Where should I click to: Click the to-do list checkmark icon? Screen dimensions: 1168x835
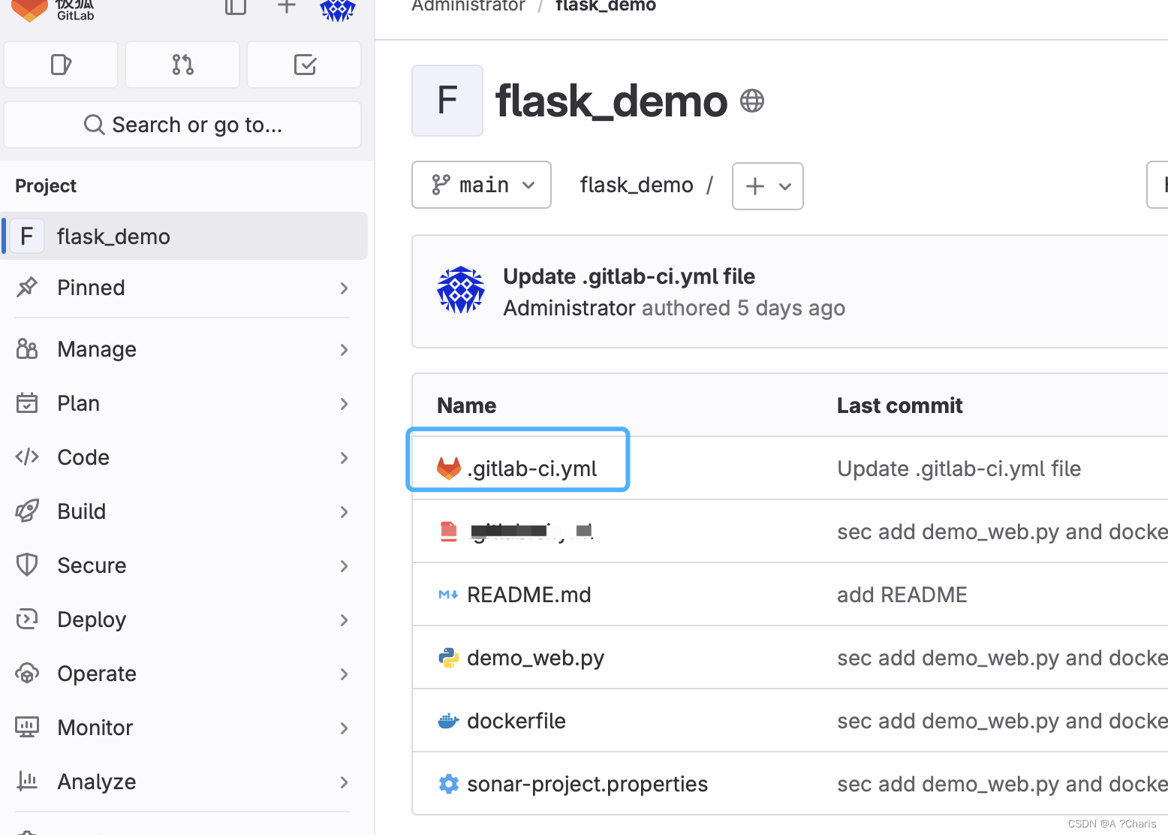[303, 65]
